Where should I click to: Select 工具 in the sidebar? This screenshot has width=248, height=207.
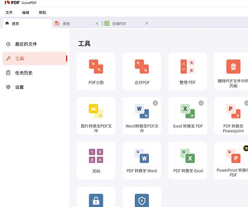(35, 58)
